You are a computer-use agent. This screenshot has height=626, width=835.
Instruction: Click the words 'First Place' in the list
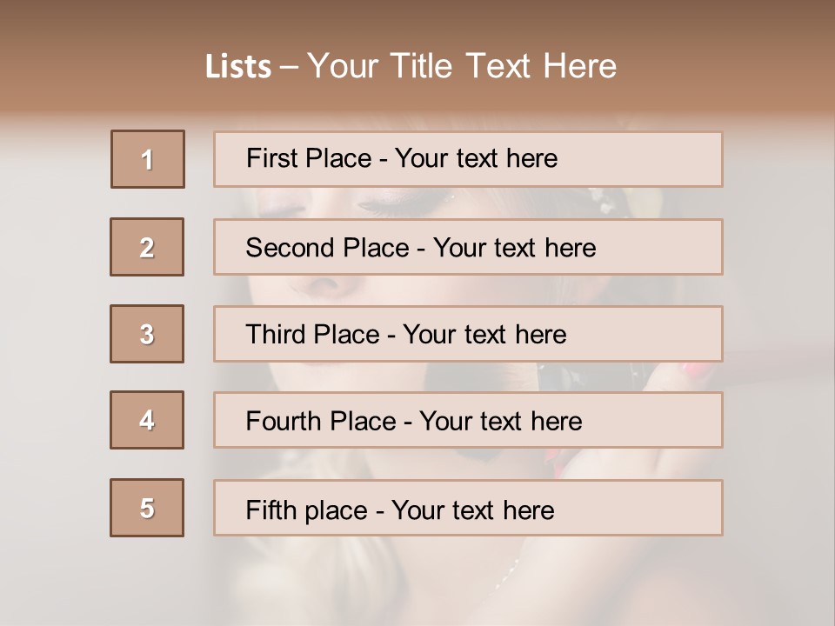(309, 158)
